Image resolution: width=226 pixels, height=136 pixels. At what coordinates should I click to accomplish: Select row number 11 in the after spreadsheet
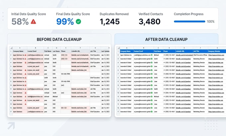(x=118, y=89)
